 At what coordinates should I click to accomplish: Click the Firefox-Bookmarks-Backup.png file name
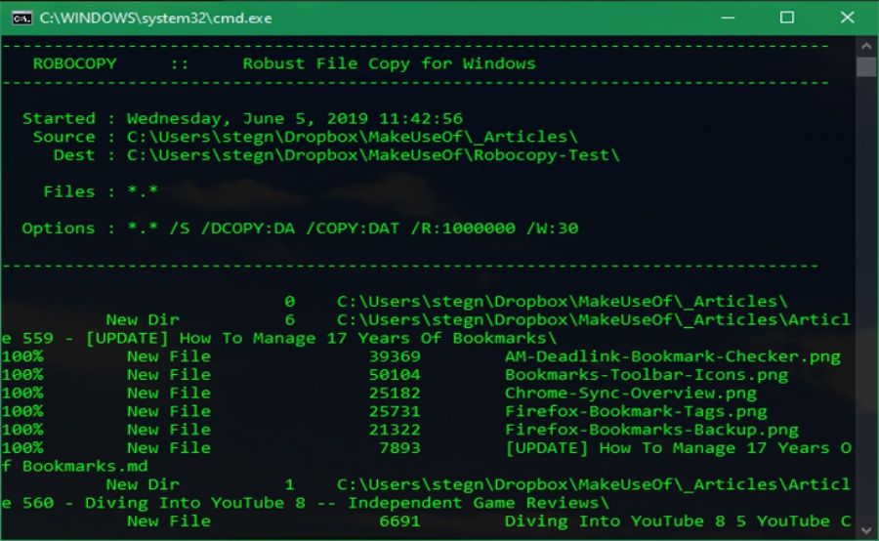(x=650, y=430)
